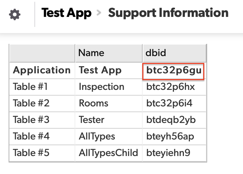Click the dbid column header
This screenshot has height=174, width=243.
[156, 53]
